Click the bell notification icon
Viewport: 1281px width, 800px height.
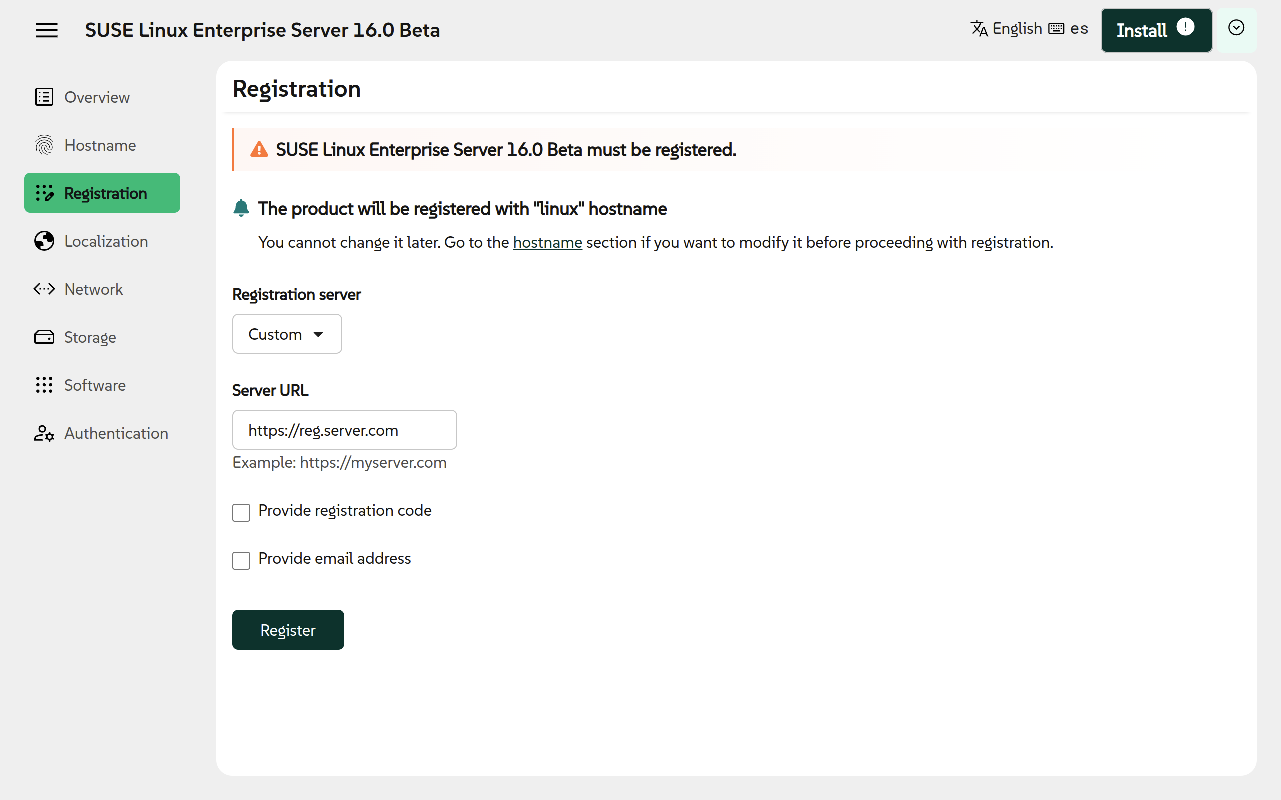(x=241, y=208)
